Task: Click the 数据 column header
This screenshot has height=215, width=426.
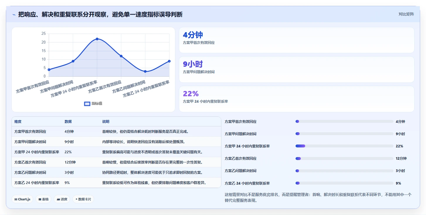Action: (68, 122)
